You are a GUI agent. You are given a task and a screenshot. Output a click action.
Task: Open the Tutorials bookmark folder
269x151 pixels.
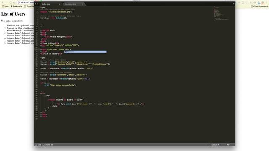coord(29,6)
